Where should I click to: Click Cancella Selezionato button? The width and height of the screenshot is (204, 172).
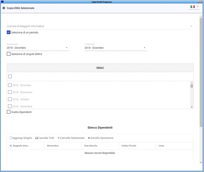(71, 138)
